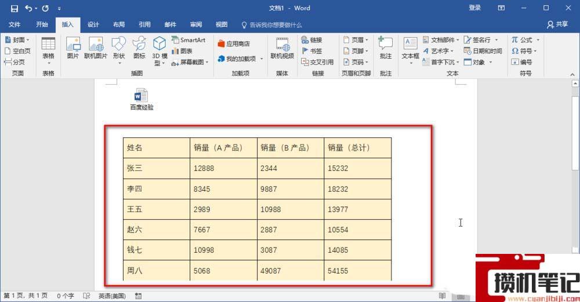
Task: Select the 百度经验 embedded Word object
Action: 142,99
